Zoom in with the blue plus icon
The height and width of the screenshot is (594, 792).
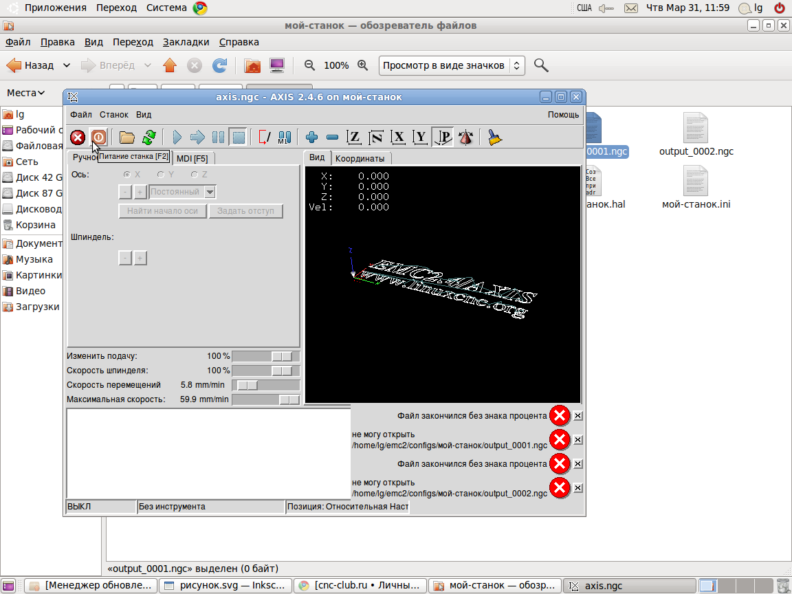(x=312, y=137)
